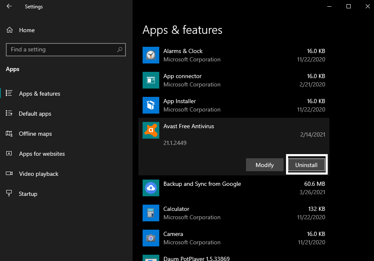The width and height of the screenshot is (374, 261).
Task: Click the 11/21/2020 Camera install date
Action: 311,242
